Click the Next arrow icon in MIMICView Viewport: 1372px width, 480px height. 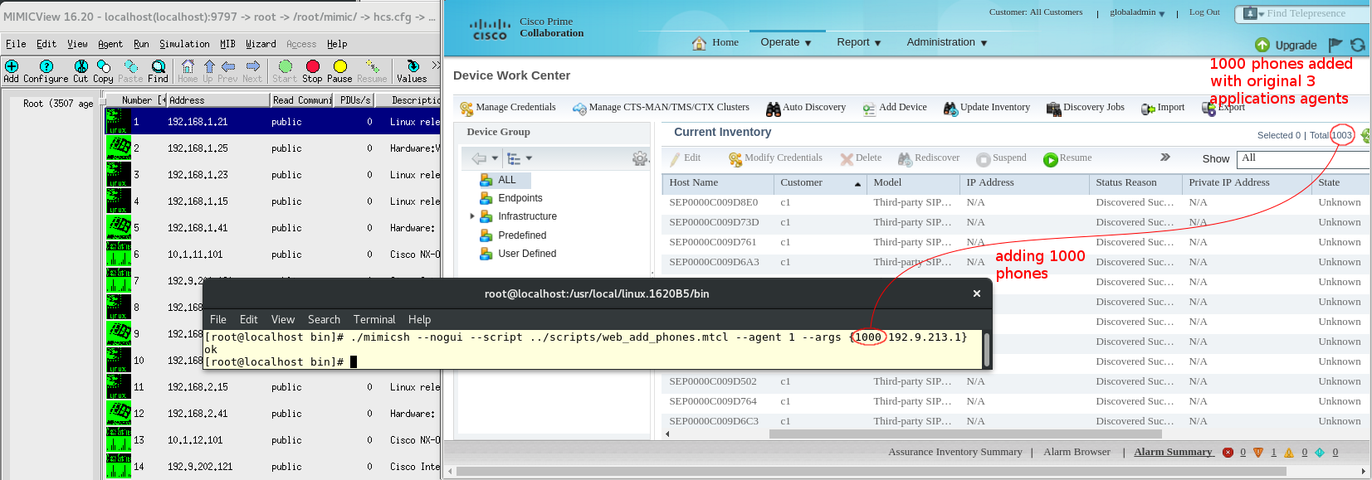253,66
